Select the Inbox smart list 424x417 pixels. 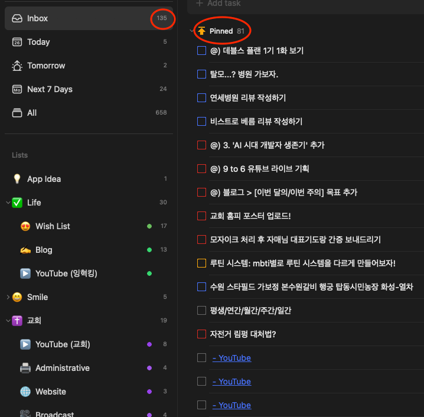click(89, 18)
